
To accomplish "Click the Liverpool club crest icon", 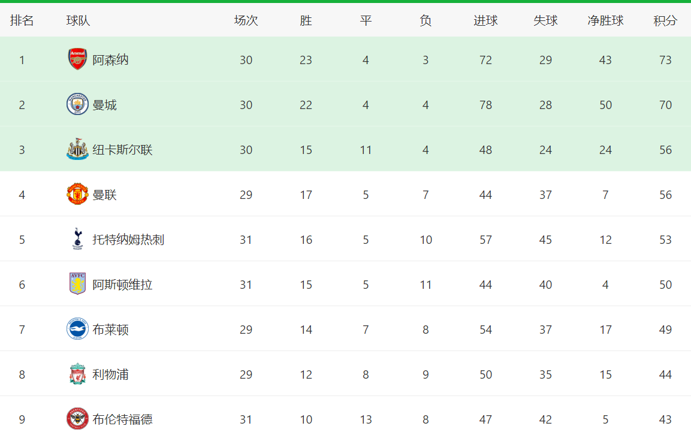I will [77, 374].
